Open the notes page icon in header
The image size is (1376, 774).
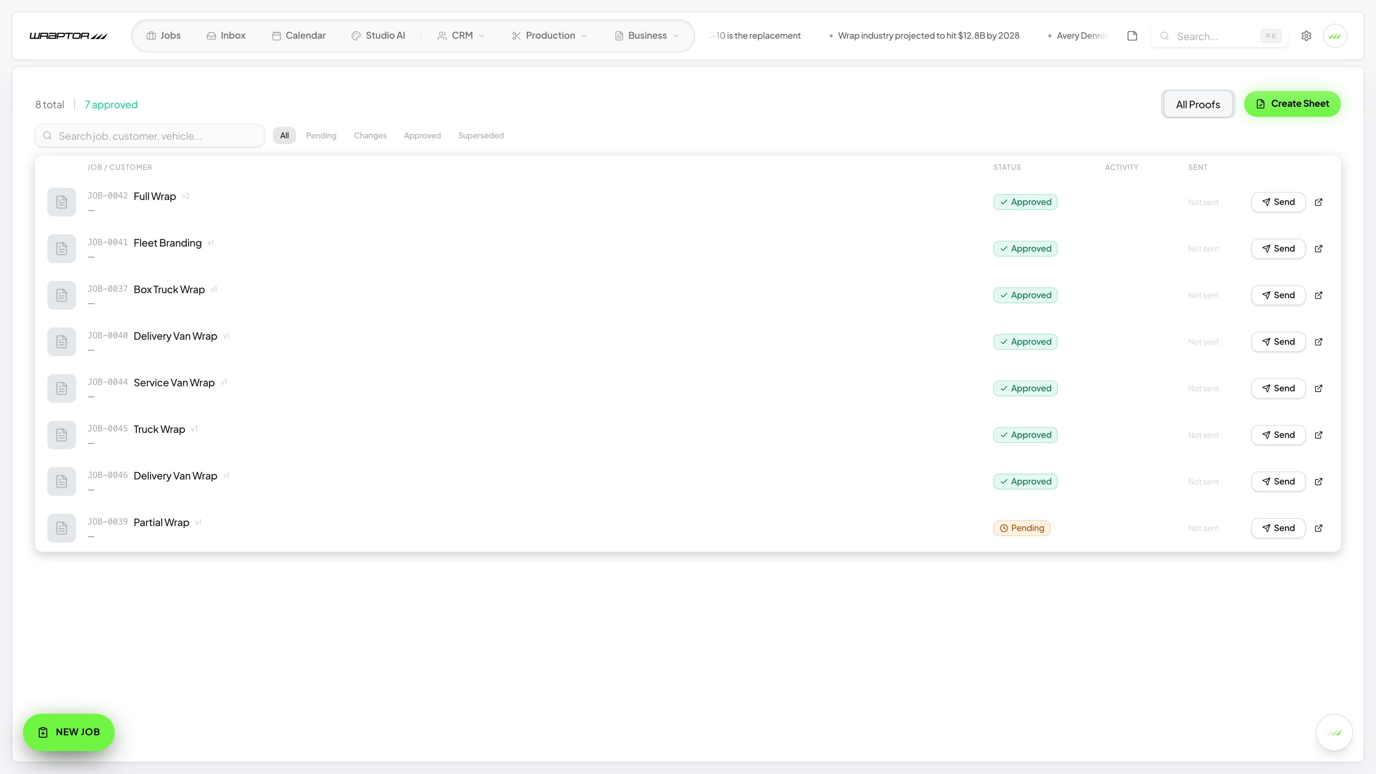[1132, 36]
